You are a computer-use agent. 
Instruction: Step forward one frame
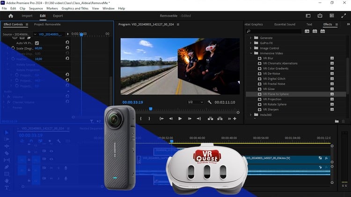(x=190, y=119)
